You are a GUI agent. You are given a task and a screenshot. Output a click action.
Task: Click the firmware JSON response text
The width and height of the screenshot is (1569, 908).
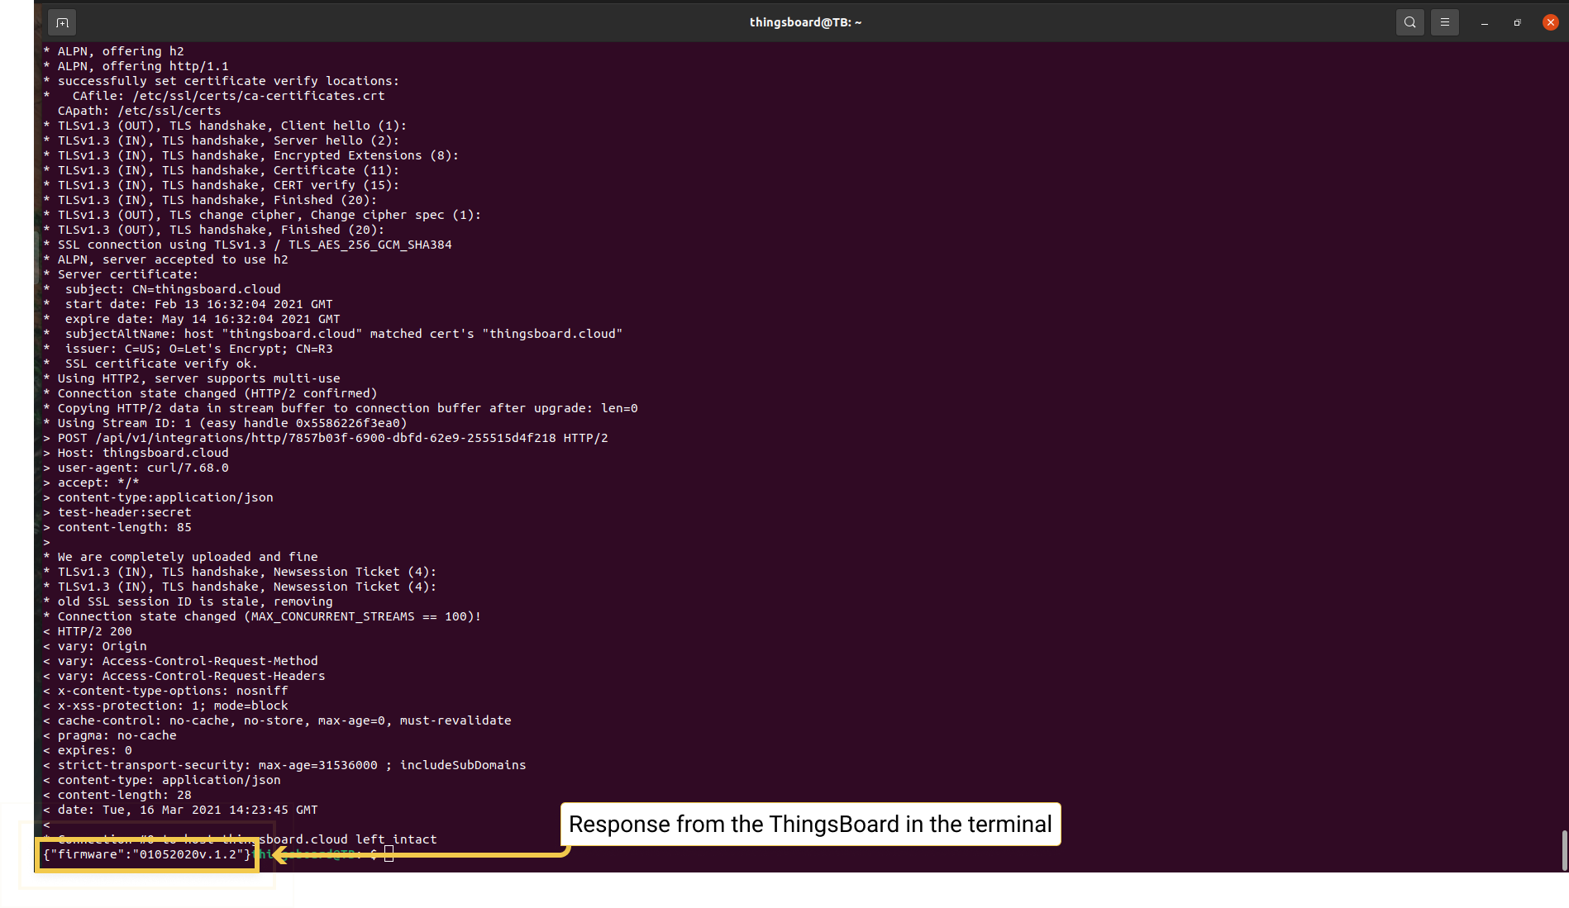(x=147, y=854)
